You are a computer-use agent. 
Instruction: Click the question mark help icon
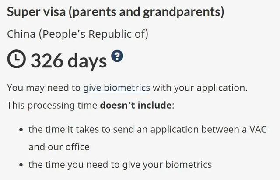point(117,56)
